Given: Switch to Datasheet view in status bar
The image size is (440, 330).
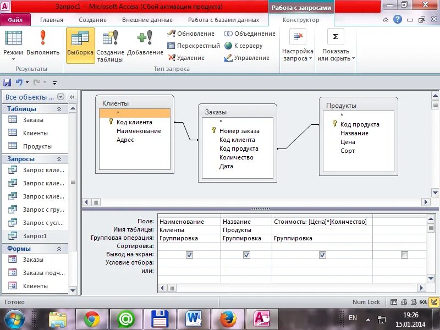Looking at the screenshot, I should (x=394, y=302).
